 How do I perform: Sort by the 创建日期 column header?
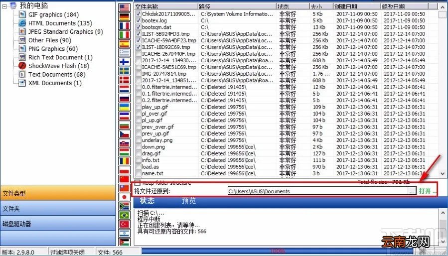357,6
